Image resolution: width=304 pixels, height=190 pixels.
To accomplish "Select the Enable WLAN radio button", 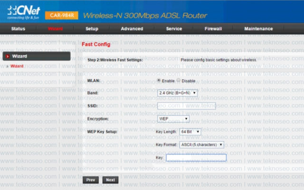I will click(x=159, y=80).
